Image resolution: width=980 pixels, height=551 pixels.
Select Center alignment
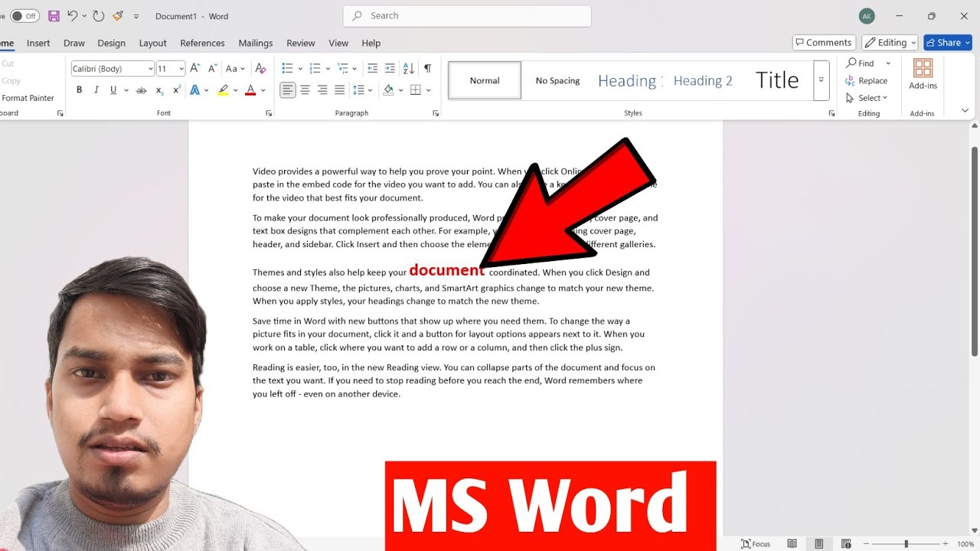305,90
